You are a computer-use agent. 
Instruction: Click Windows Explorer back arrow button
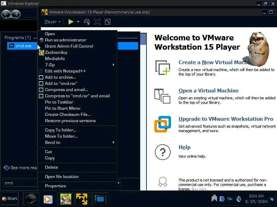tap(6, 14)
